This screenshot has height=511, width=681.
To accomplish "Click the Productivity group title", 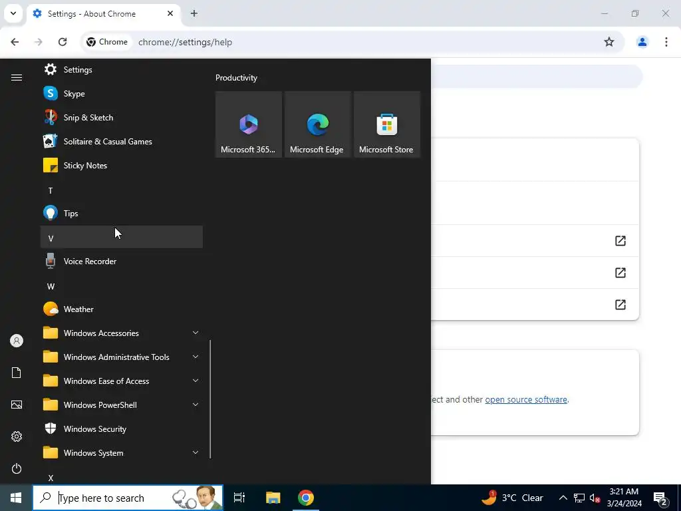I will pos(236,78).
